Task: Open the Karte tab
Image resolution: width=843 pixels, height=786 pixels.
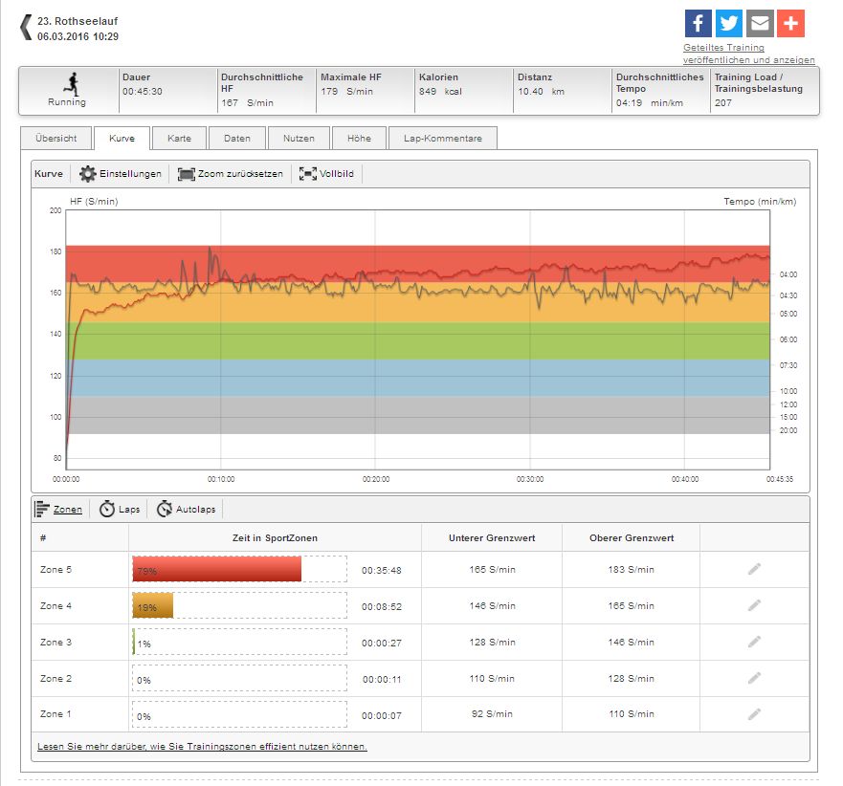Action: click(x=179, y=139)
